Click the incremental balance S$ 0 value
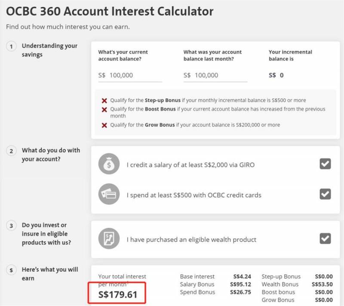 [276, 75]
